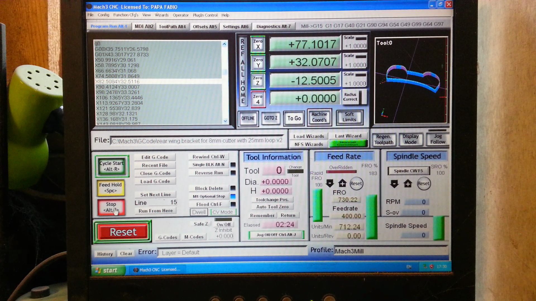Open the Settings Alt6 tab
Screen dimensions: 536x301
click(236, 26)
